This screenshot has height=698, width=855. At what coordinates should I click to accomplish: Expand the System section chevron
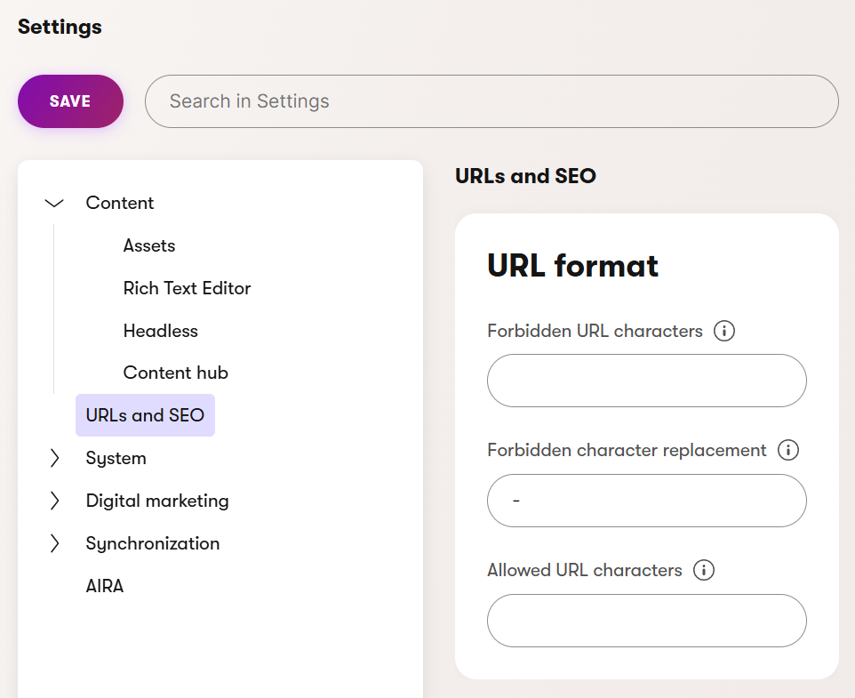(54, 459)
